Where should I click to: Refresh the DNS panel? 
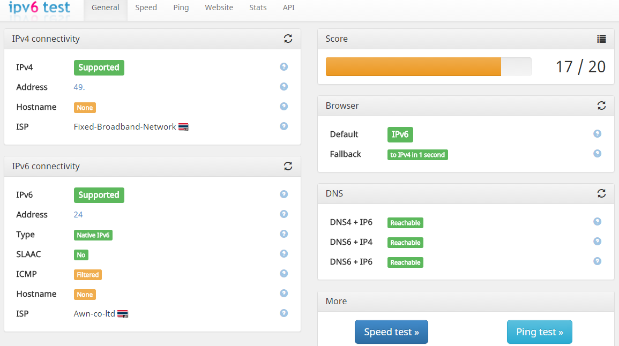click(x=601, y=193)
